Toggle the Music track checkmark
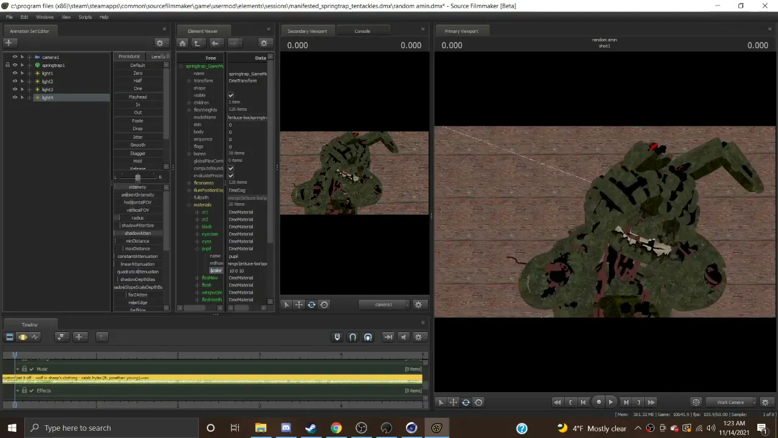 pyautogui.click(x=32, y=369)
